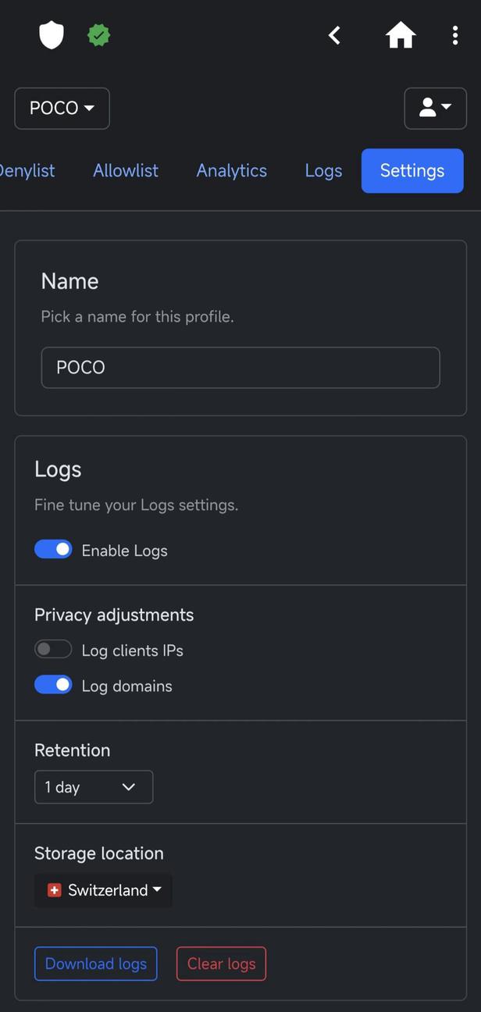The height and width of the screenshot is (1012, 481).
Task: Select the Allowlist tab
Action: coord(125,170)
